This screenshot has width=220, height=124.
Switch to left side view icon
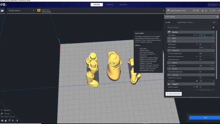tap(13, 121)
